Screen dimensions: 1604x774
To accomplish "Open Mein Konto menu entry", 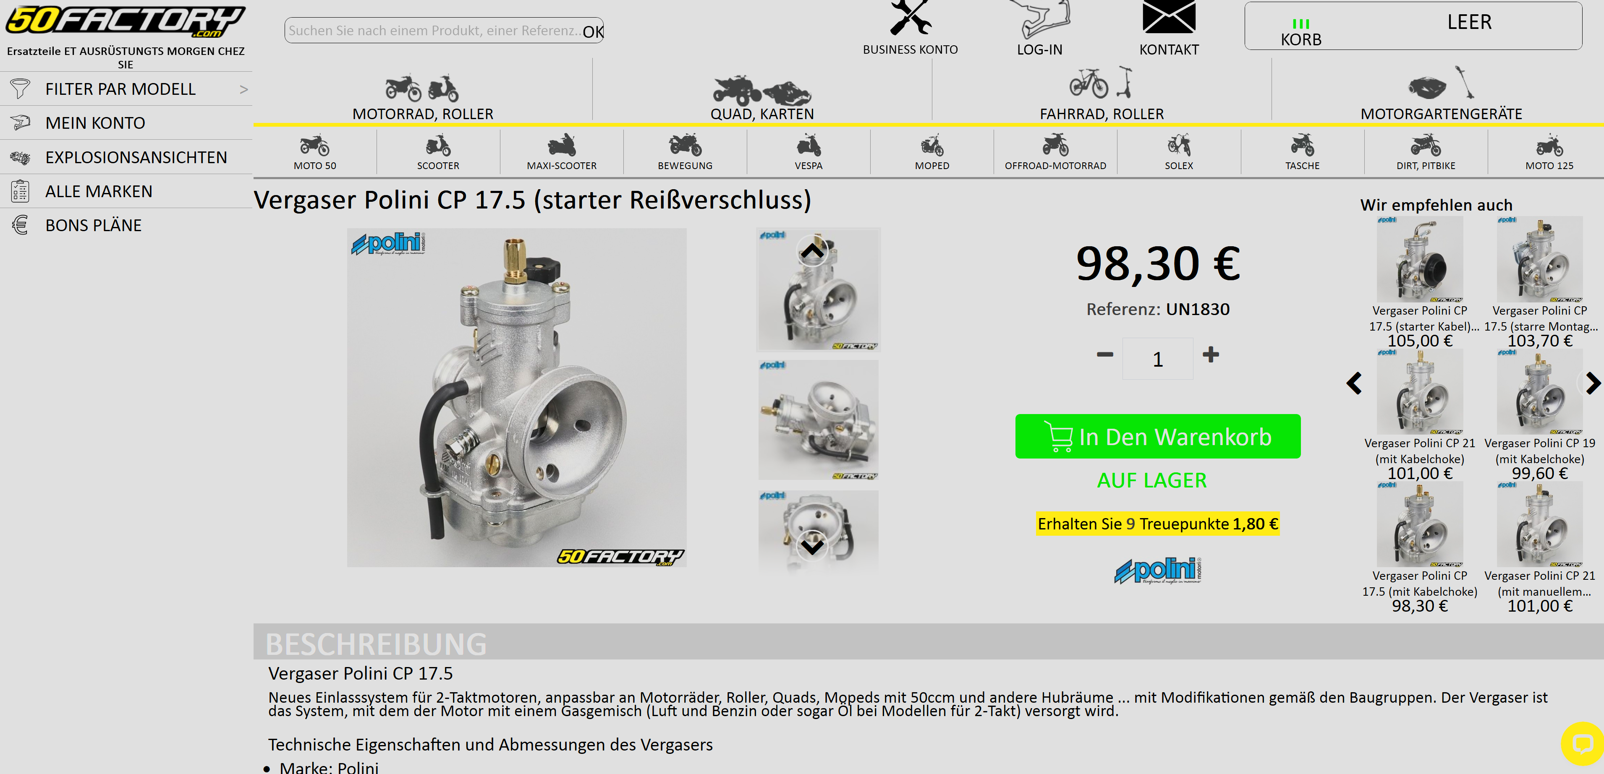I will point(126,122).
